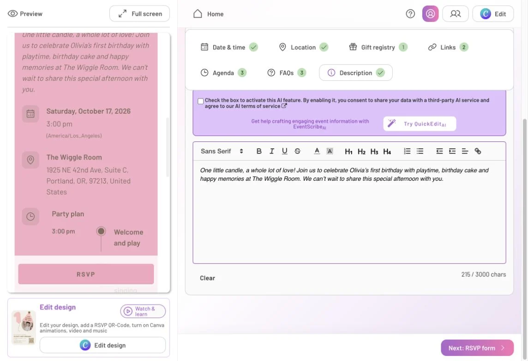Toggle italic formatting in editor toolbar
The height and width of the screenshot is (361, 528).
pyautogui.click(x=271, y=151)
